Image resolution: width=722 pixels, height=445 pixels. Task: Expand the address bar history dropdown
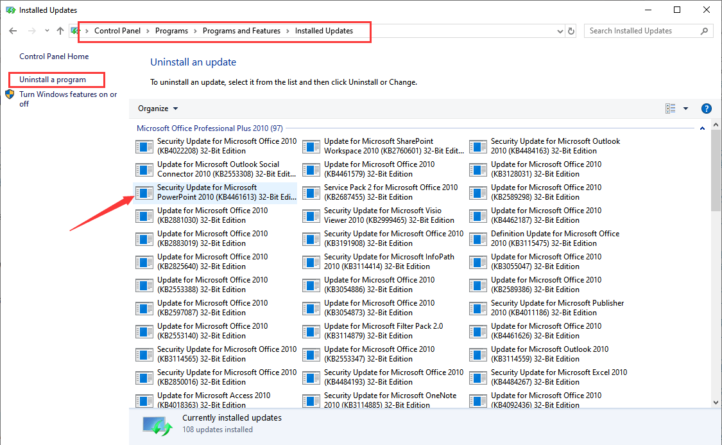[x=560, y=31]
